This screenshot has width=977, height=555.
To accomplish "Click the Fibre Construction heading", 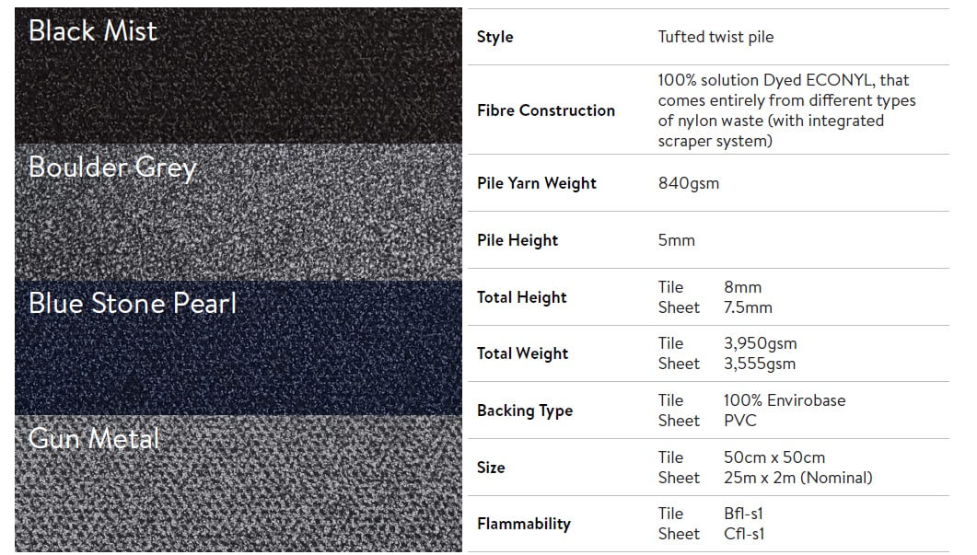I will [x=546, y=110].
